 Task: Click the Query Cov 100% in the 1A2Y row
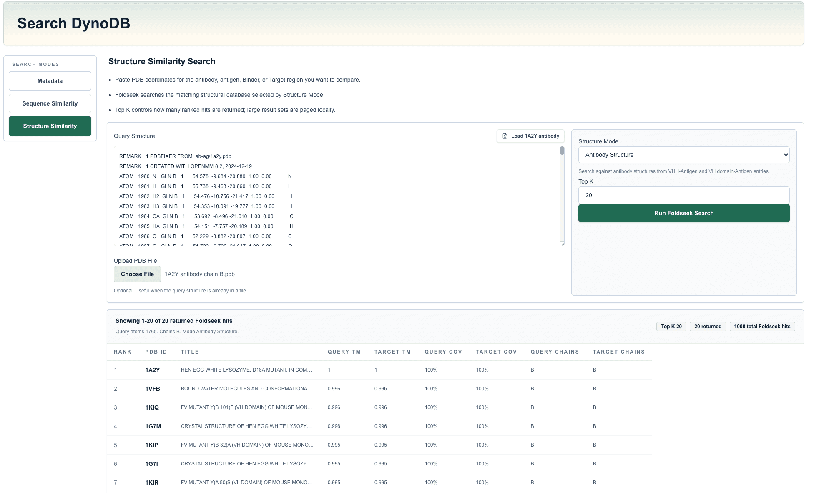click(x=431, y=370)
